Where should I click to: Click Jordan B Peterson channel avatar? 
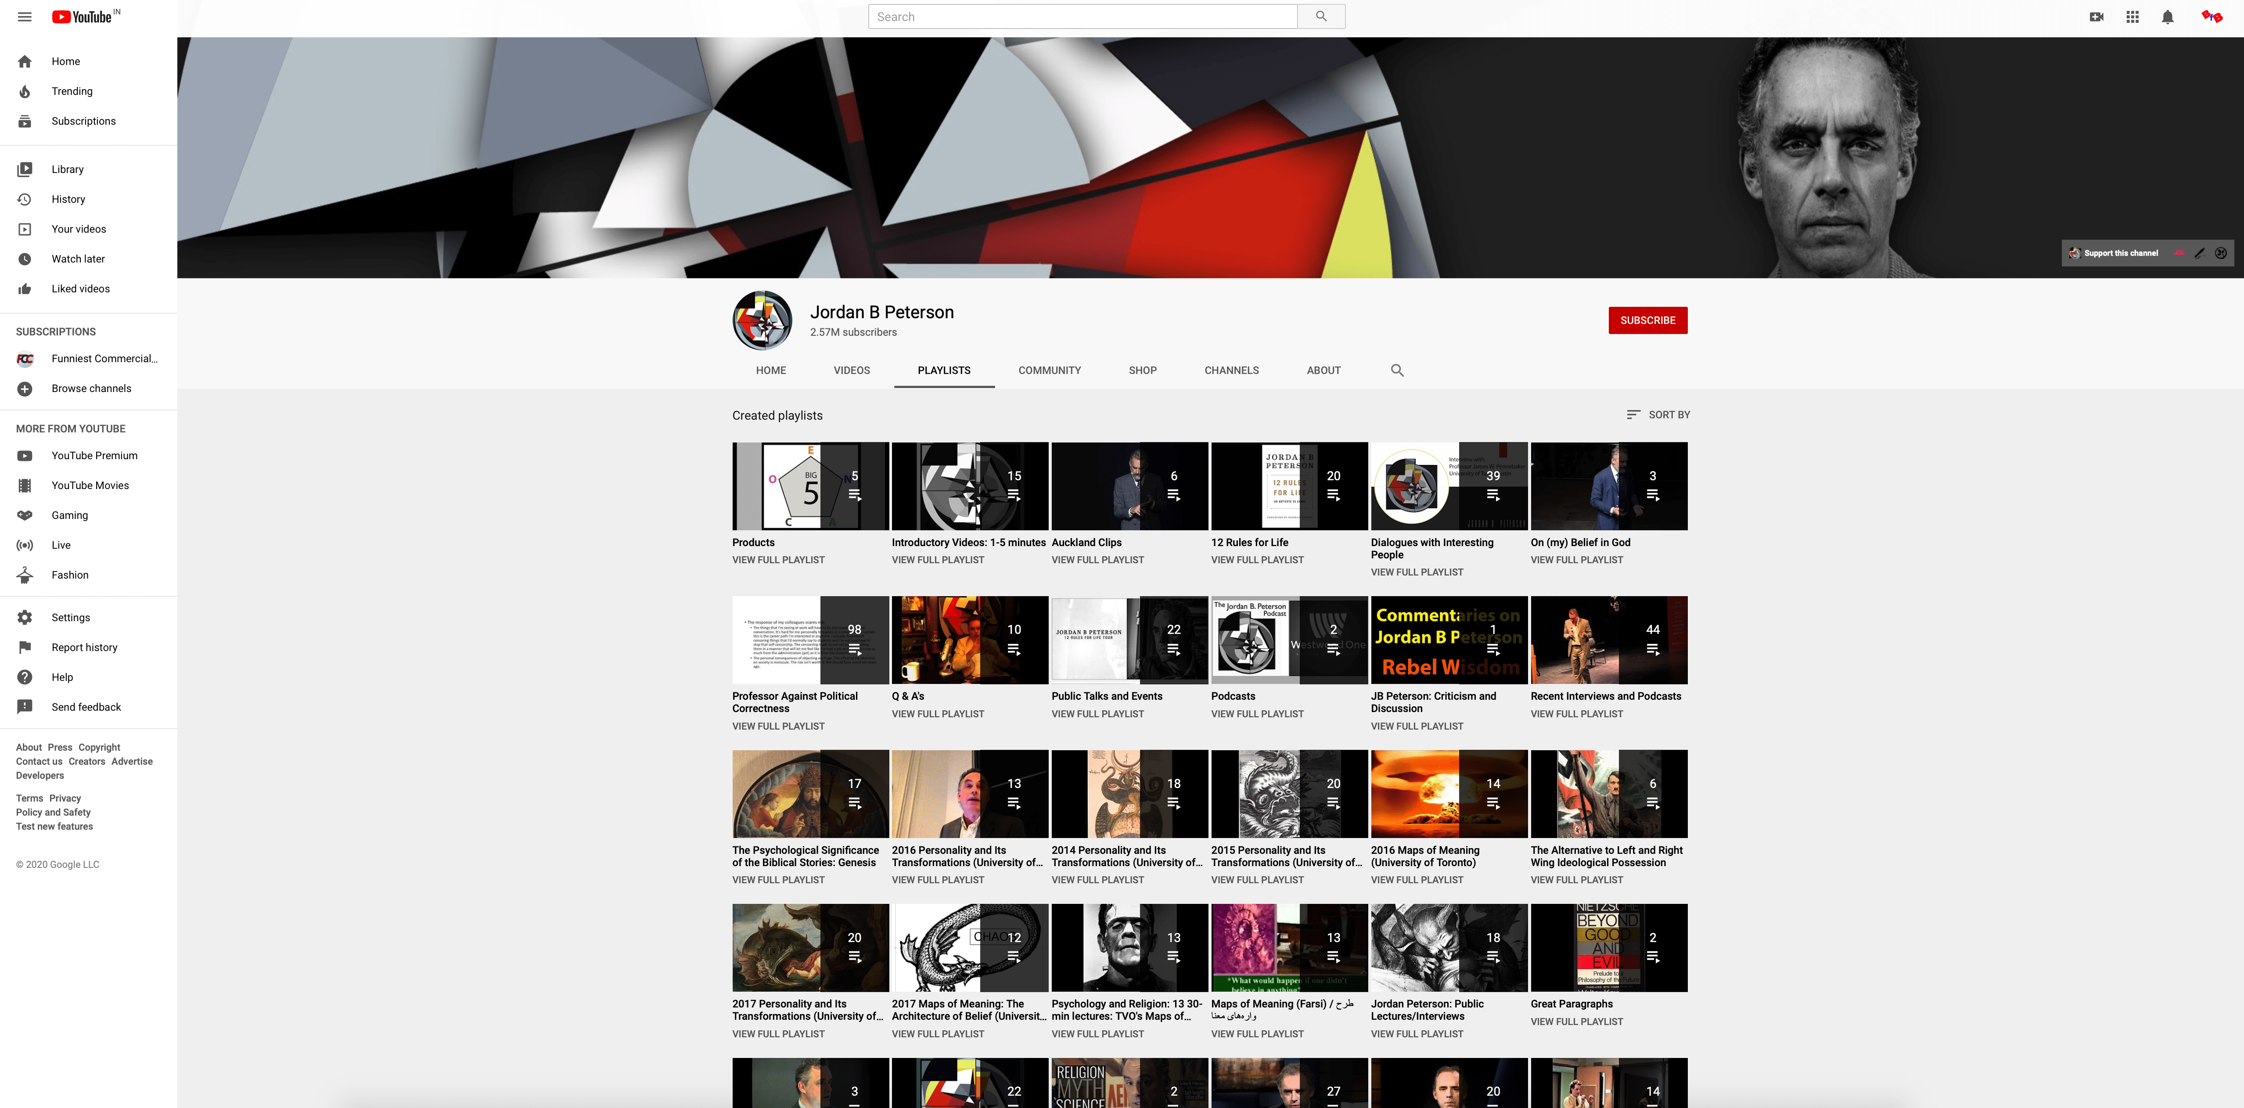coord(762,320)
